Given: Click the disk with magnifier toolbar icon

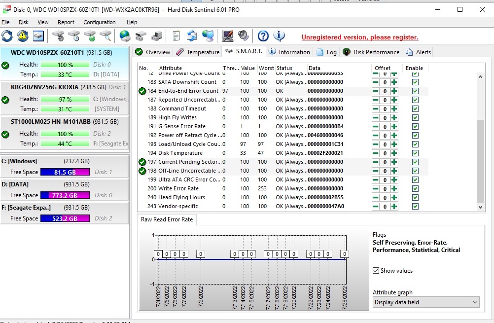Looking at the screenshot, I should tap(106, 36).
